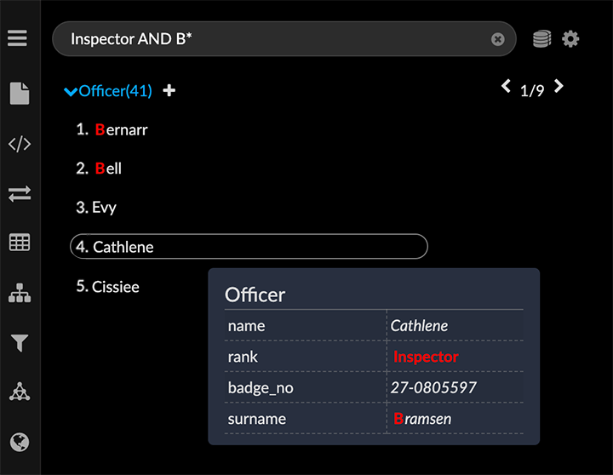Click the globe icon in sidebar
This screenshot has width=613, height=475.
click(x=19, y=442)
